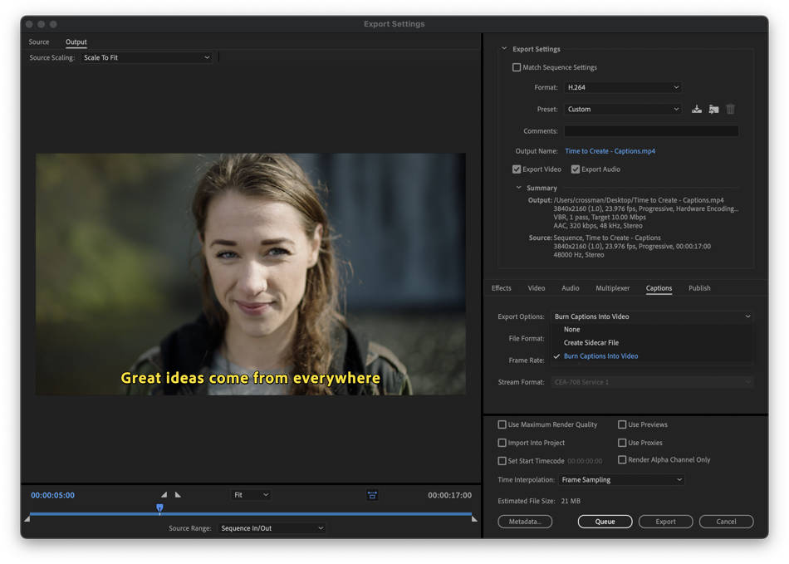Open the Captions tab
The image size is (789, 564).
pyautogui.click(x=659, y=288)
